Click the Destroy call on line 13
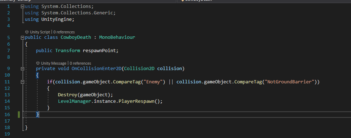This screenshot has width=351, height=138. coord(68,95)
